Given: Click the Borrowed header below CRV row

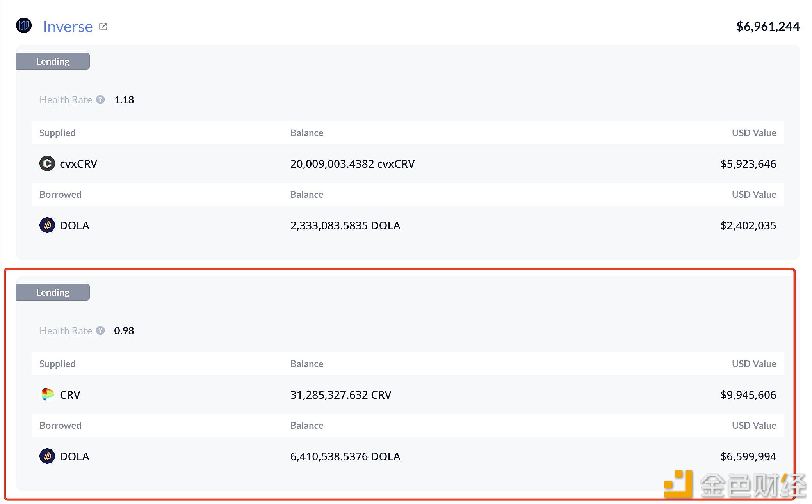Looking at the screenshot, I should 61,425.
